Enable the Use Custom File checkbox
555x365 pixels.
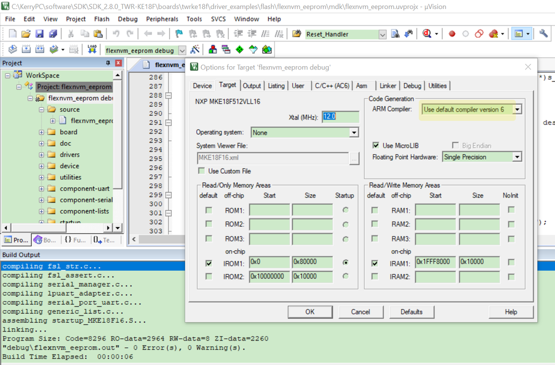coord(202,171)
